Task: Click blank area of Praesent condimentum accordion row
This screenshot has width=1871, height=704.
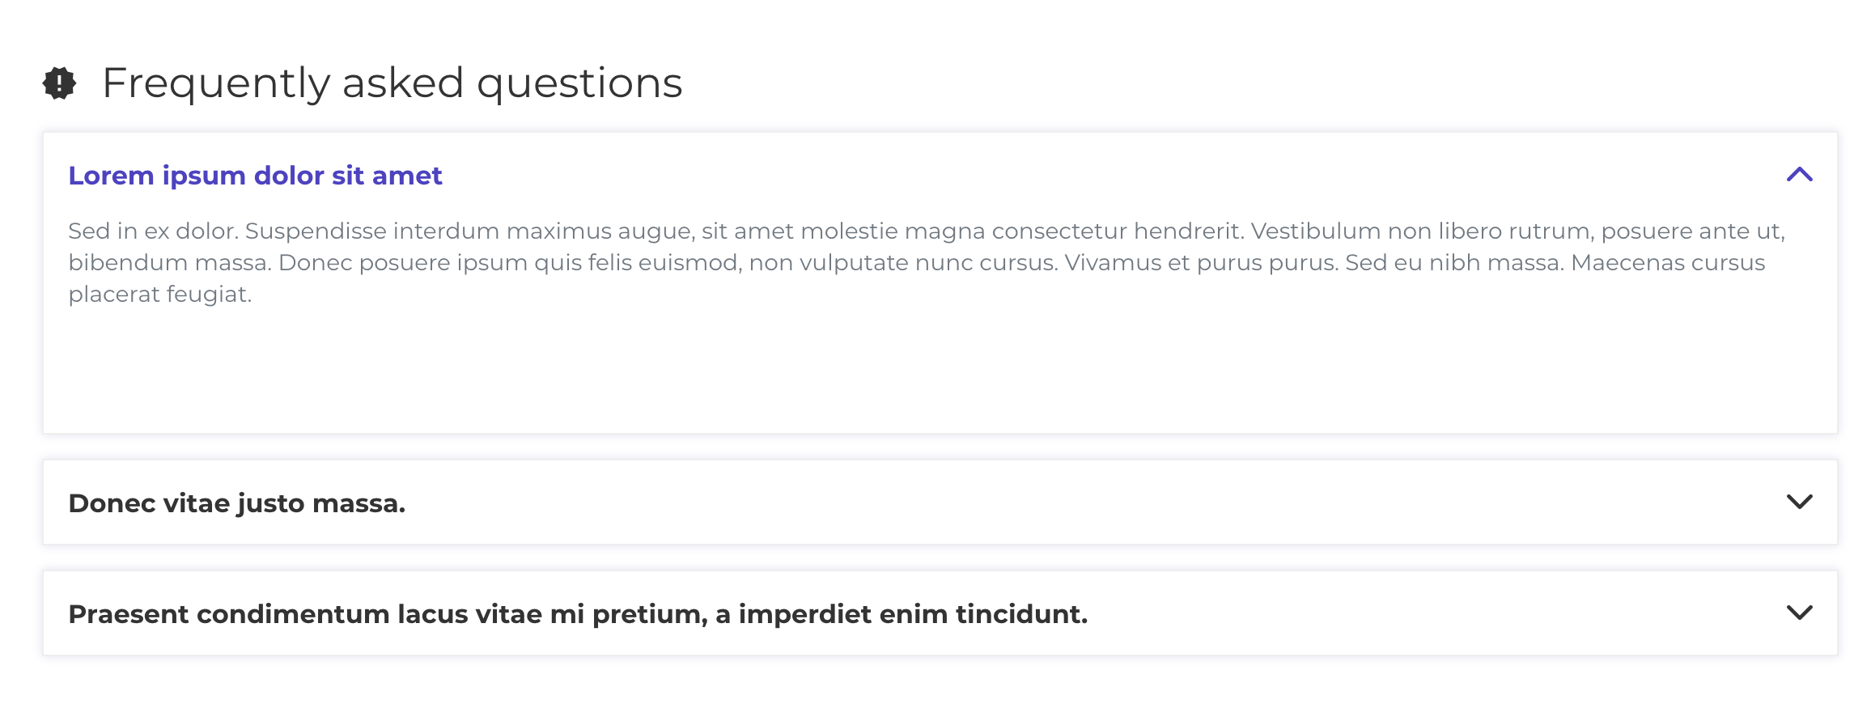Action: 1432,613
